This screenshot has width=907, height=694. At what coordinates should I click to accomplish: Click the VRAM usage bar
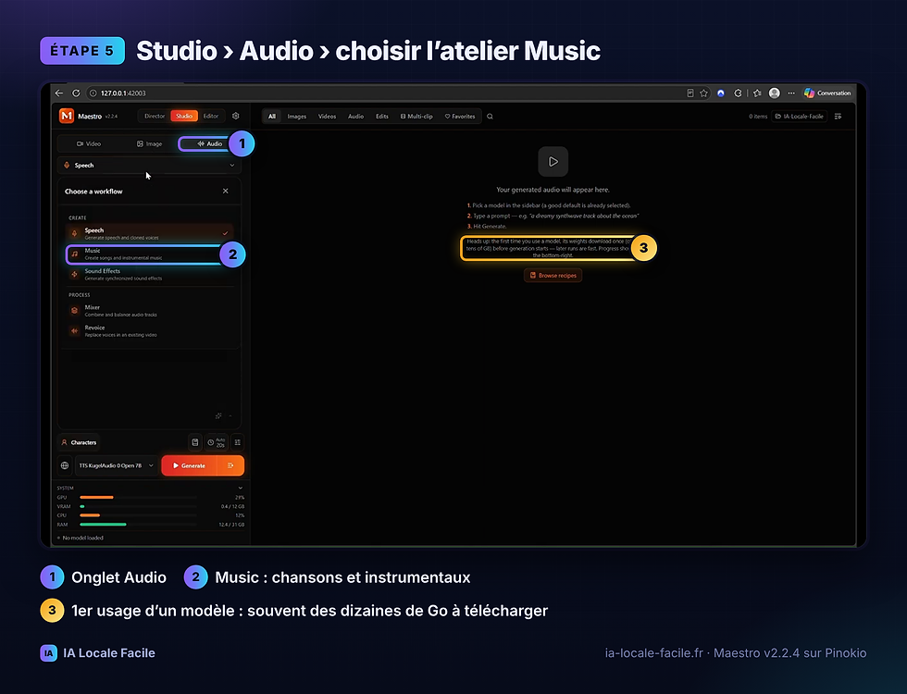coord(138,507)
